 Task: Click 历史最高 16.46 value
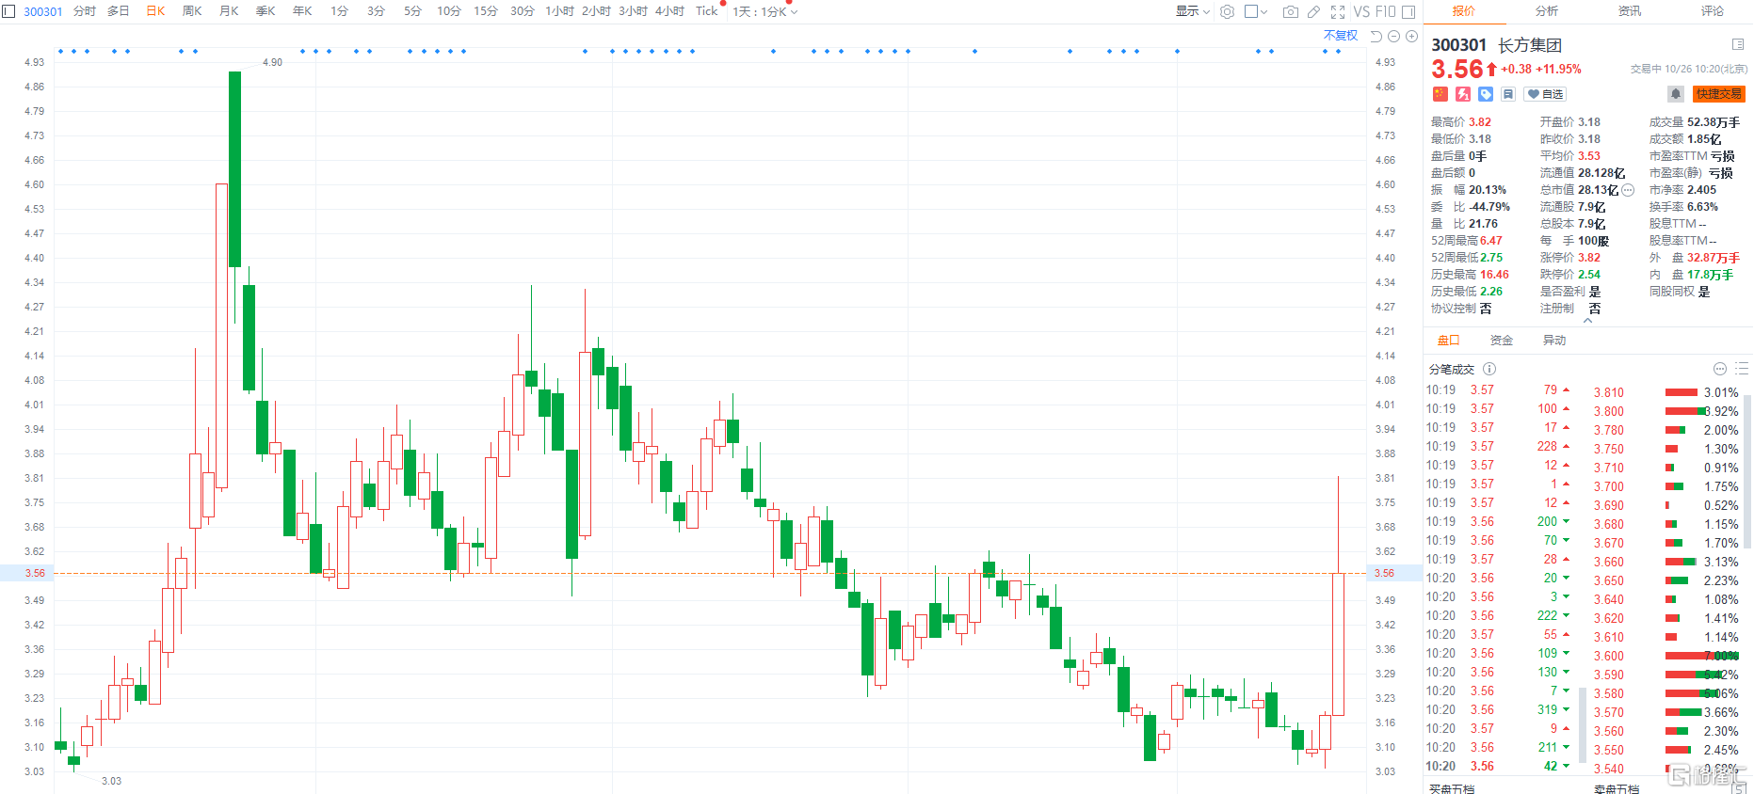(x=1494, y=275)
